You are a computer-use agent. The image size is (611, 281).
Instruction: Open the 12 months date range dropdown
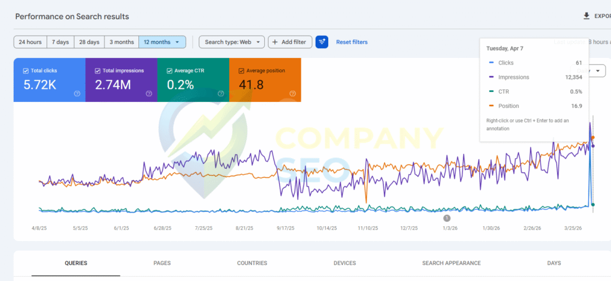pos(162,42)
